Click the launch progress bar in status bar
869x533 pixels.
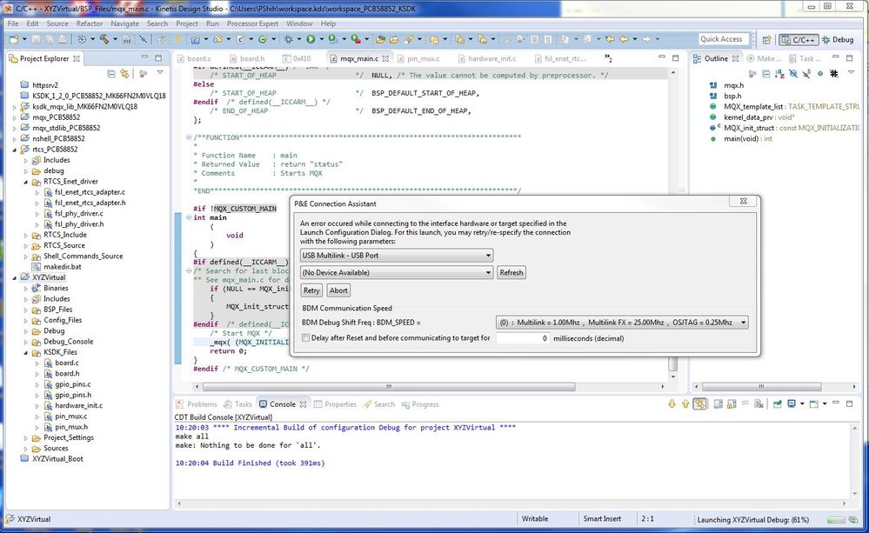click(x=838, y=520)
